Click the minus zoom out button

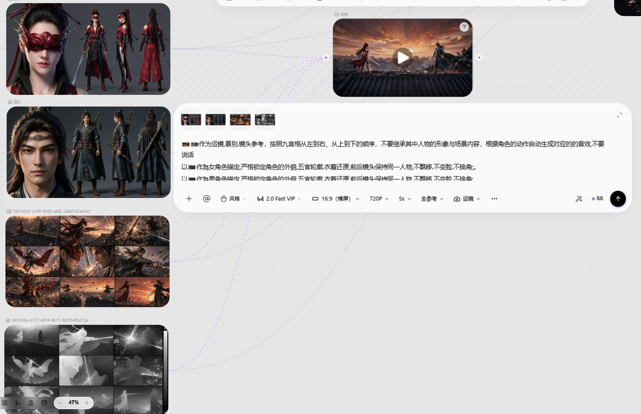tap(60, 403)
